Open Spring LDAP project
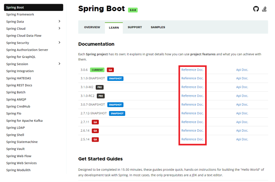The width and height of the screenshot is (275, 182). coord(15,128)
